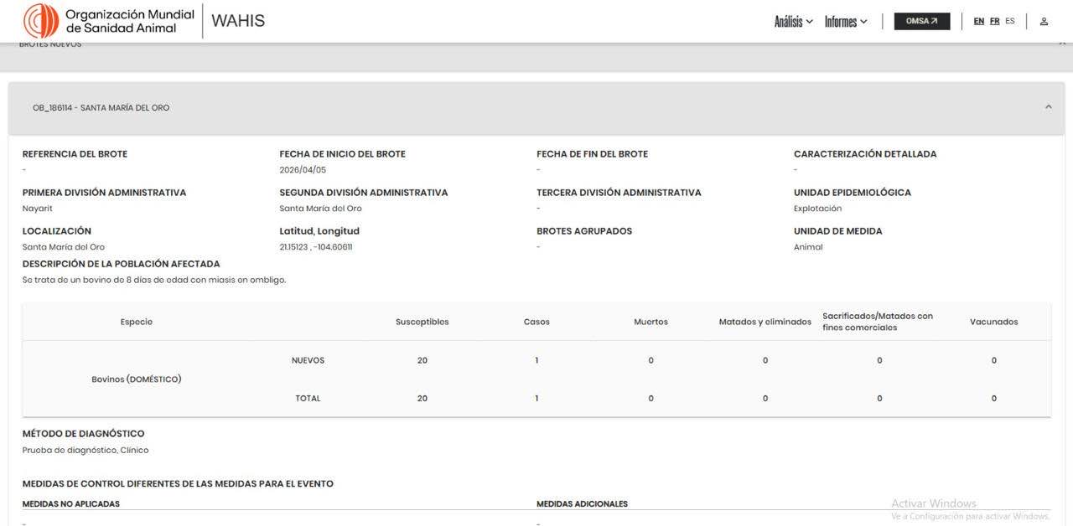The height and width of the screenshot is (526, 1073).
Task: Click the orange globe logo of OMSA
Action: tap(41, 21)
